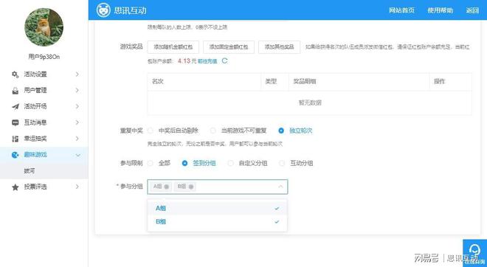The width and height of the screenshot is (487, 267).
Task: Click the 幸运抽奖 icon in sidebar
Action: [x=15, y=139]
